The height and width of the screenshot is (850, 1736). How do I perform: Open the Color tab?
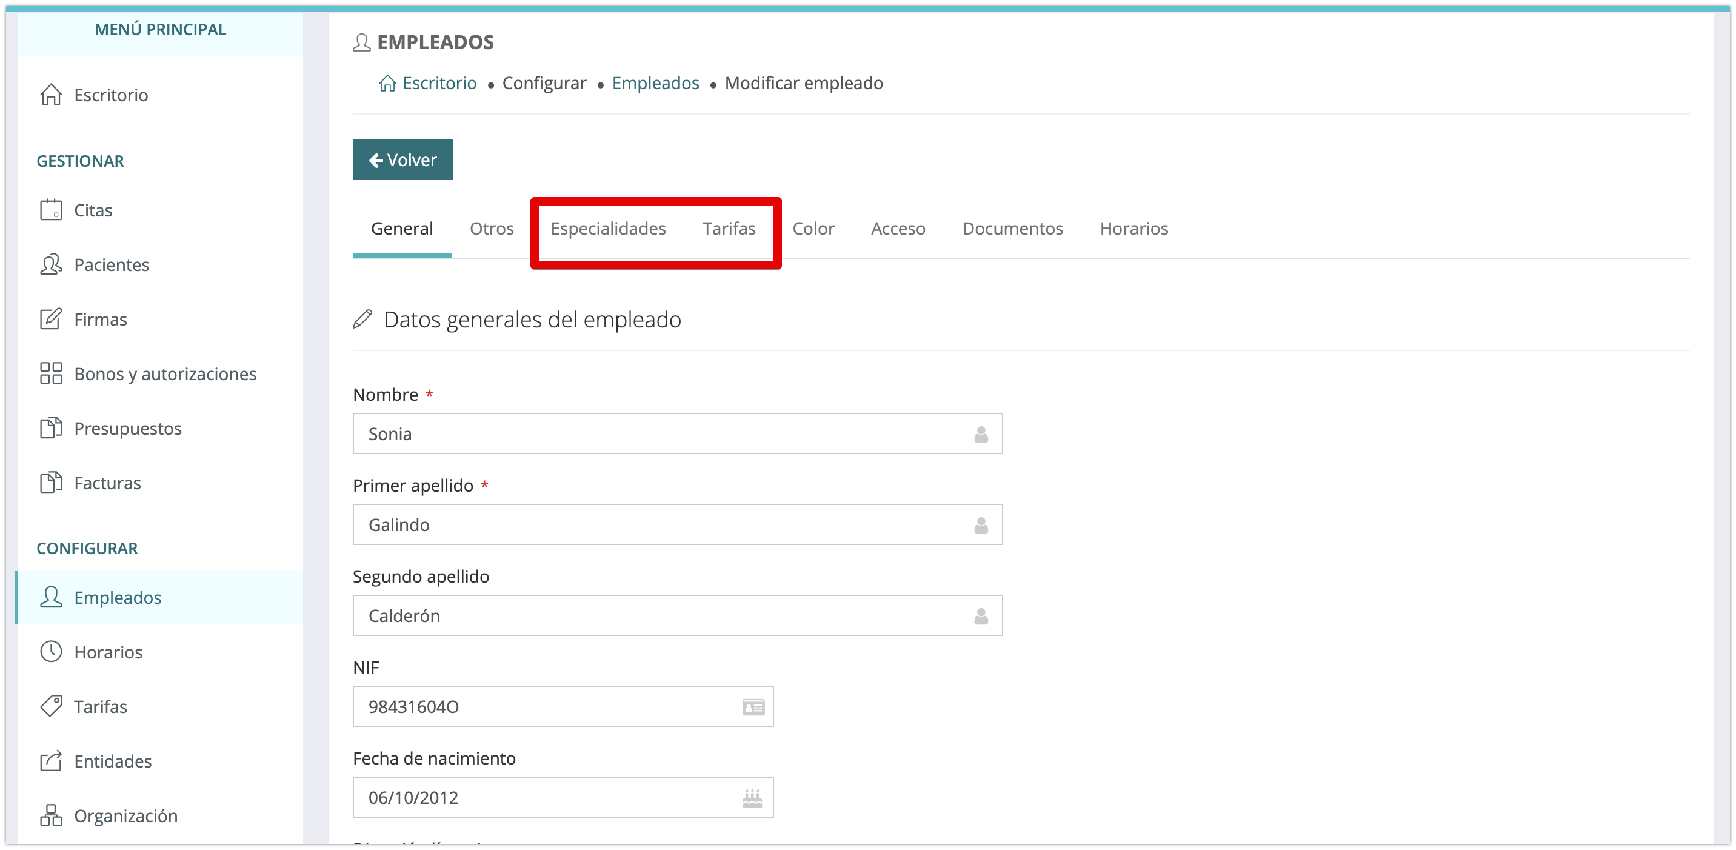pos(813,229)
